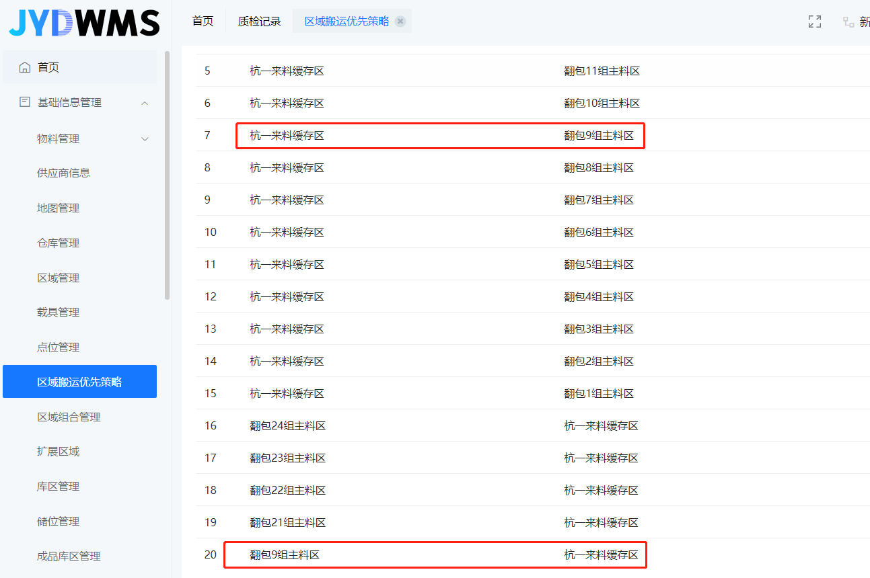Toggle fullscreen icon in top bar
This screenshot has width=870, height=578.
815,22
